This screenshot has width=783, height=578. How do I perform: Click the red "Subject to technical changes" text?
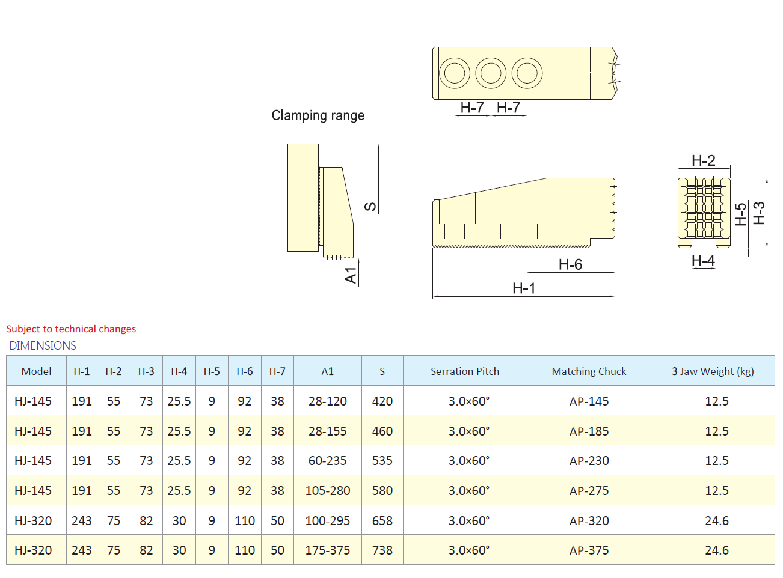[71, 329]
